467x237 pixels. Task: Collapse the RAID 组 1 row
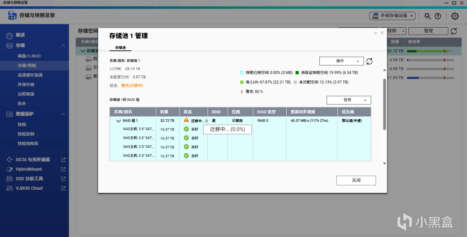click(x=118, y=121)
